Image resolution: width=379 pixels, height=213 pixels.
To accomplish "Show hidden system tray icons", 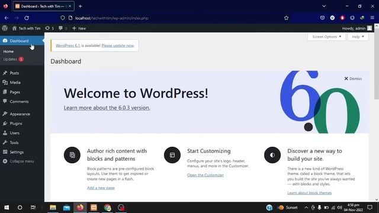I will click(x=306, y=208).
